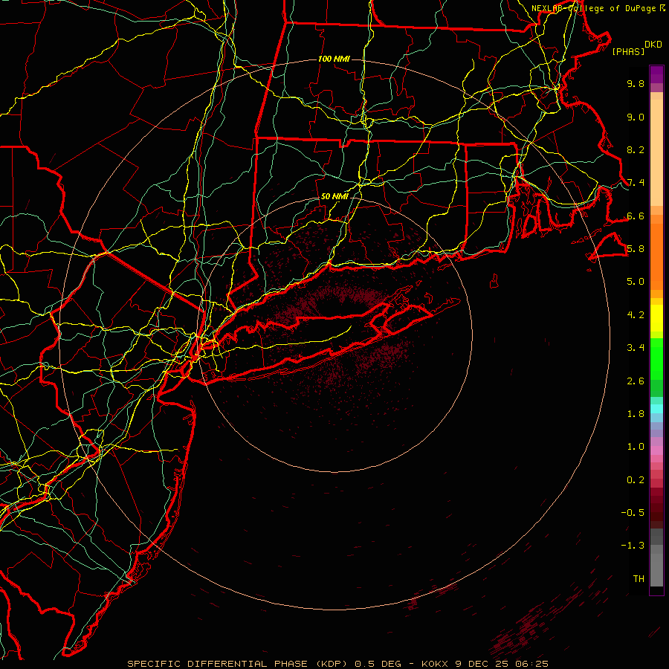The height and width of the screenshot is (669, 669).
Task: Select the 9.8 scale value
Action: [x=636, y=83]
